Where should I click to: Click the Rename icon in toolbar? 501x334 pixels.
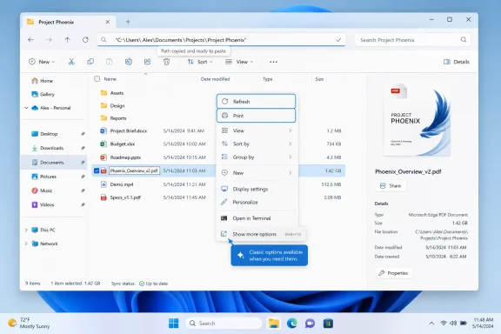(x=129, y=62)
